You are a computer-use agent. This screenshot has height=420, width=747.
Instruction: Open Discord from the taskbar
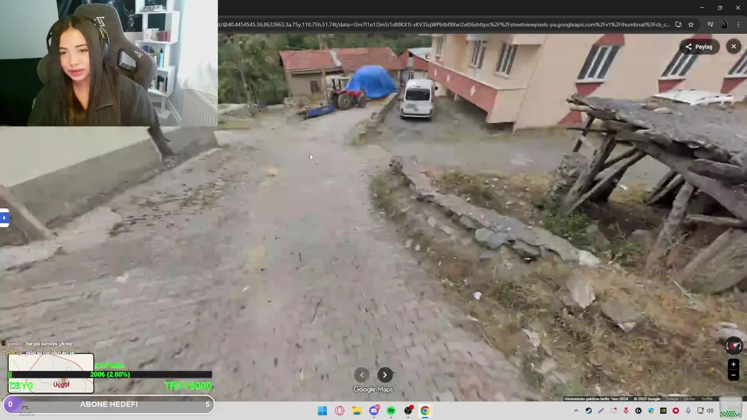pos(374,411)
